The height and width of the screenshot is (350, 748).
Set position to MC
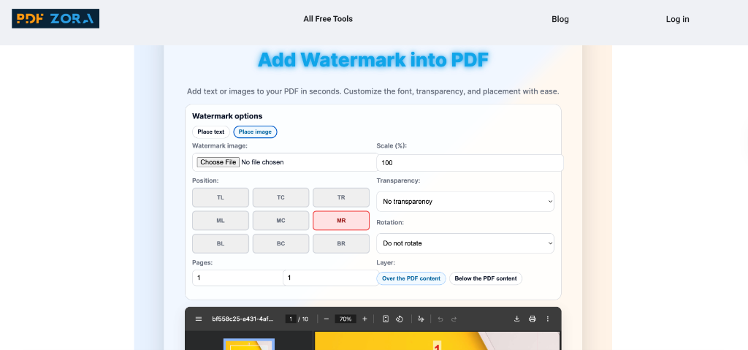tap(280, 221)
